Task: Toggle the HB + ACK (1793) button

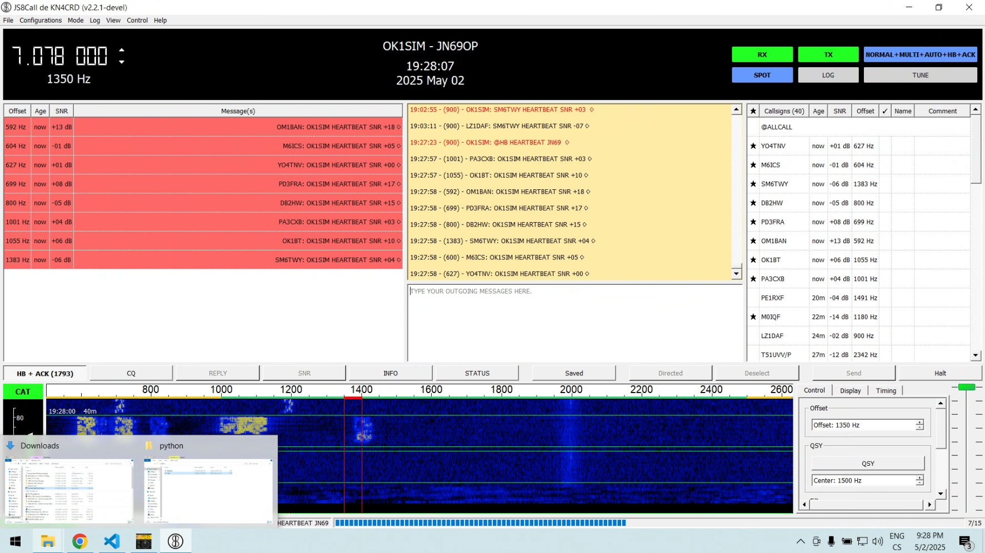Action: [x=45, y=374]
